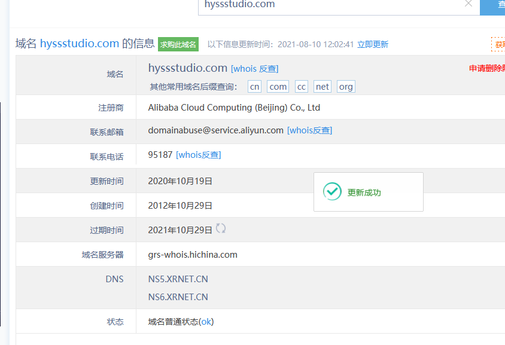Screen dimensions: 505x345
Task: Click whois反查 link beside phone 95187
Action: coord(199,155)
